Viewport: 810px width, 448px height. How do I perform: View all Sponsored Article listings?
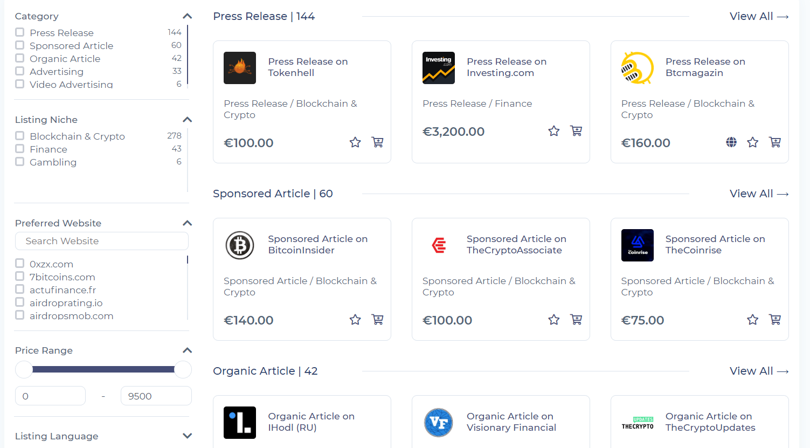[759, 194]
